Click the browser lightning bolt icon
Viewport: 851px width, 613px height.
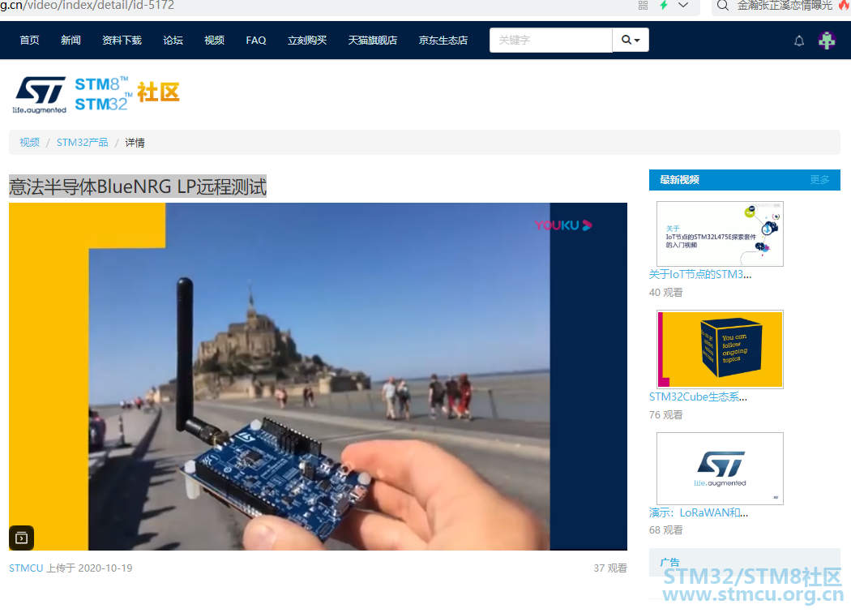pyautogui.click(x=663, y=5)
